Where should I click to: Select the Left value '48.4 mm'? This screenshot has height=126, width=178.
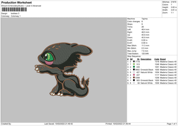145,29
